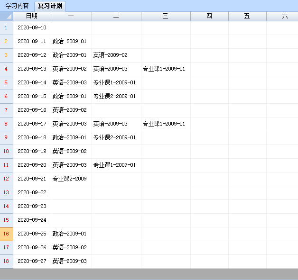298x280 pixels.
Task: Click date cell 2020-09-16
Action: [32, 110]
